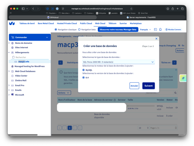Click the OVHcloud logo
194x146 pixels.
12,24
